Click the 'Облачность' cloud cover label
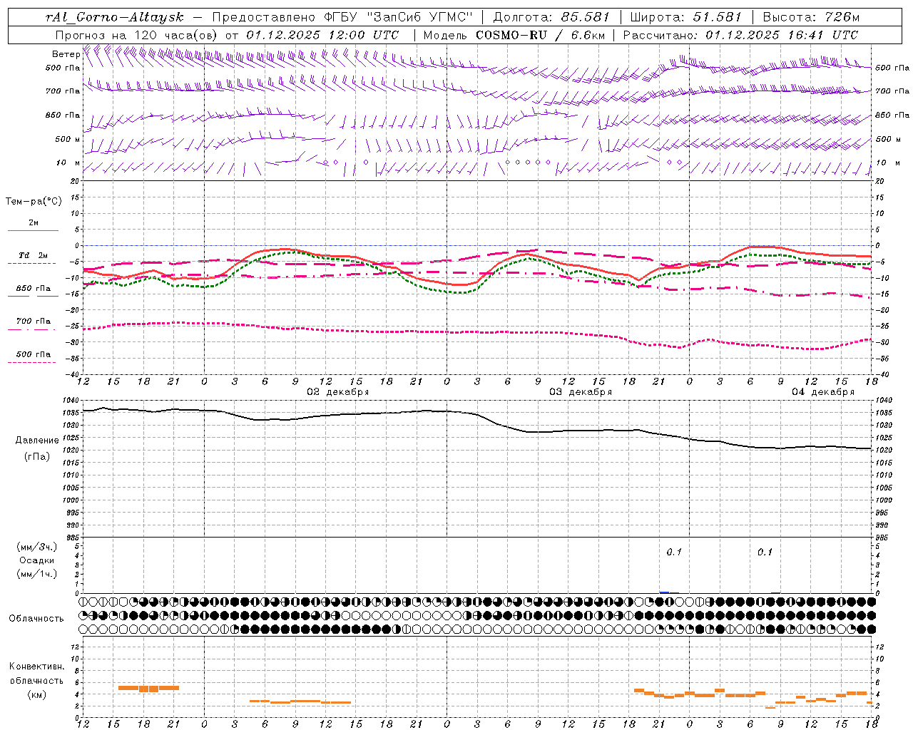 click(36, 619)
